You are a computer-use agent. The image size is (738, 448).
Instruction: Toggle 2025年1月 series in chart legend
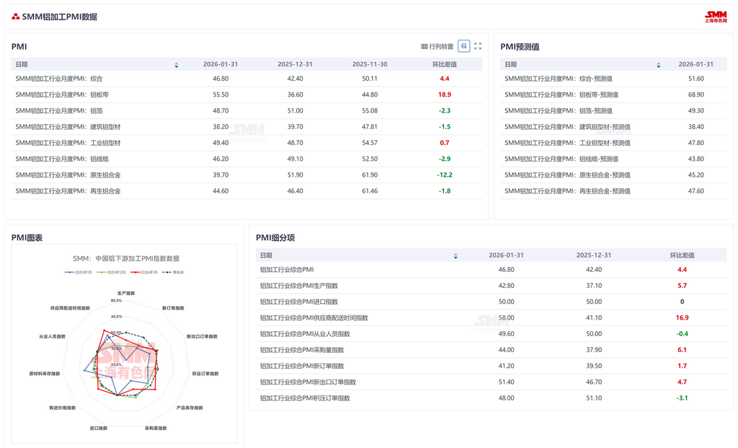click(79, 272)
